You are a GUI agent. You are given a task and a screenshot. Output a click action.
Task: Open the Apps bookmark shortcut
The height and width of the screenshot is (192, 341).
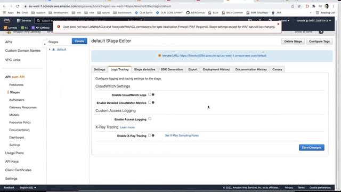tap(9, 13)
